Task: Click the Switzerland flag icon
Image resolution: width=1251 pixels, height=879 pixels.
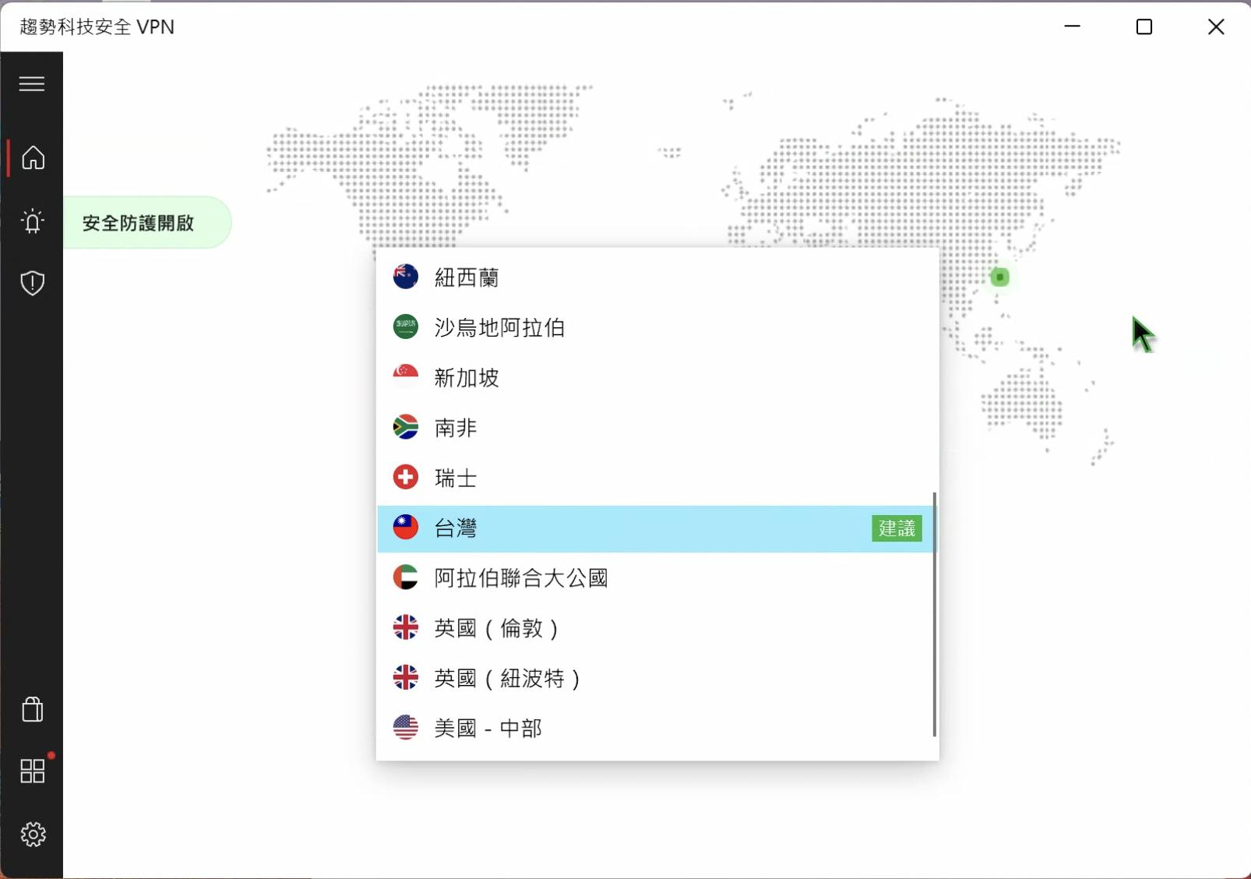Action: click(405, 477)
